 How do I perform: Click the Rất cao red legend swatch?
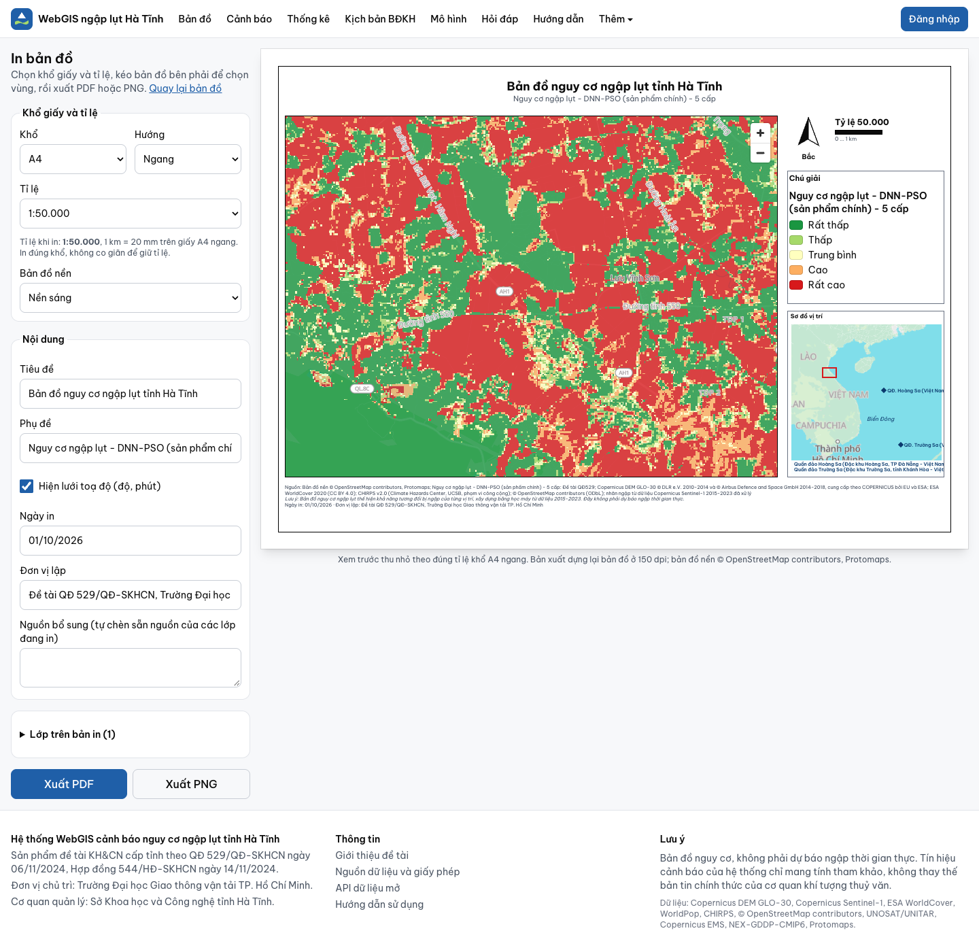tap(796, 285)
